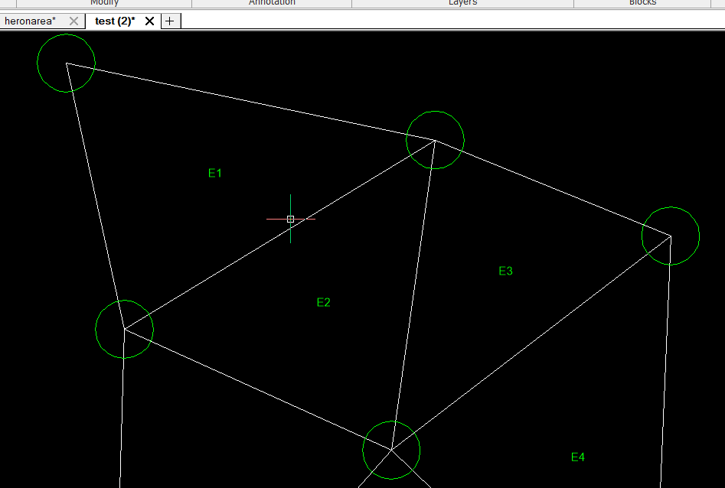Select the E4 text label

[x=578, y=457]
